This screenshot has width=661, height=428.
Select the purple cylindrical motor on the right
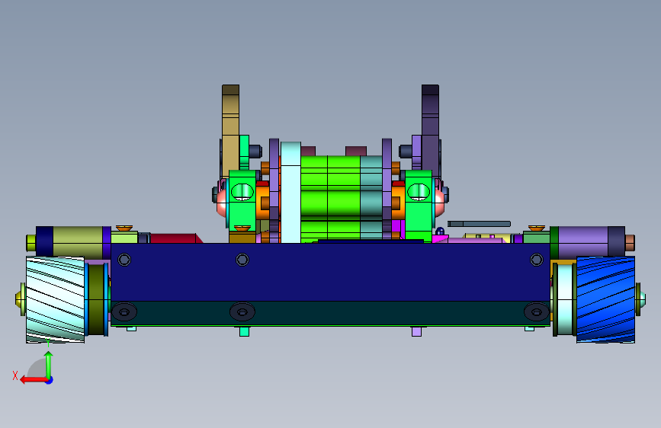(x=583, y=241)
